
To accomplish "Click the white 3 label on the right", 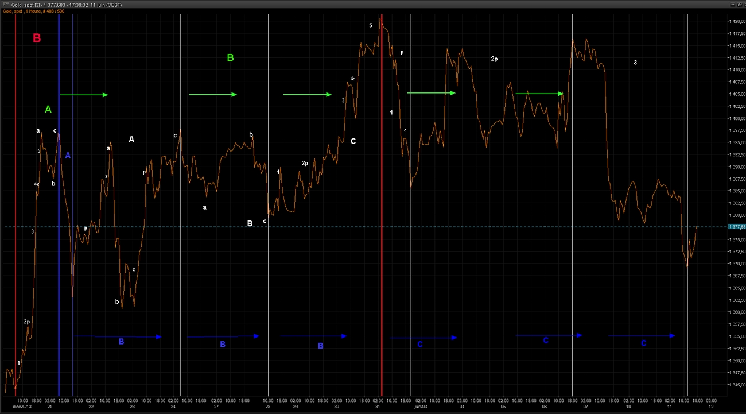I will [x=635, y=62].
